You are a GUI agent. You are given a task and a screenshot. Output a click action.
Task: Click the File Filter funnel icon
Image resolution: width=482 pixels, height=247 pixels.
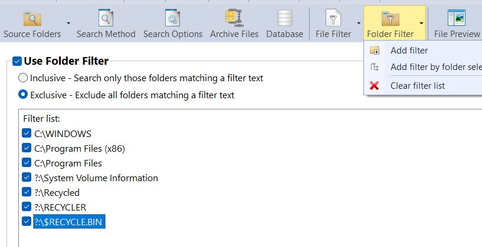(x=333, y=19)
